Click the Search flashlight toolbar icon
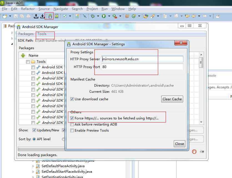The image size is (232, 178). click(153, 16)
